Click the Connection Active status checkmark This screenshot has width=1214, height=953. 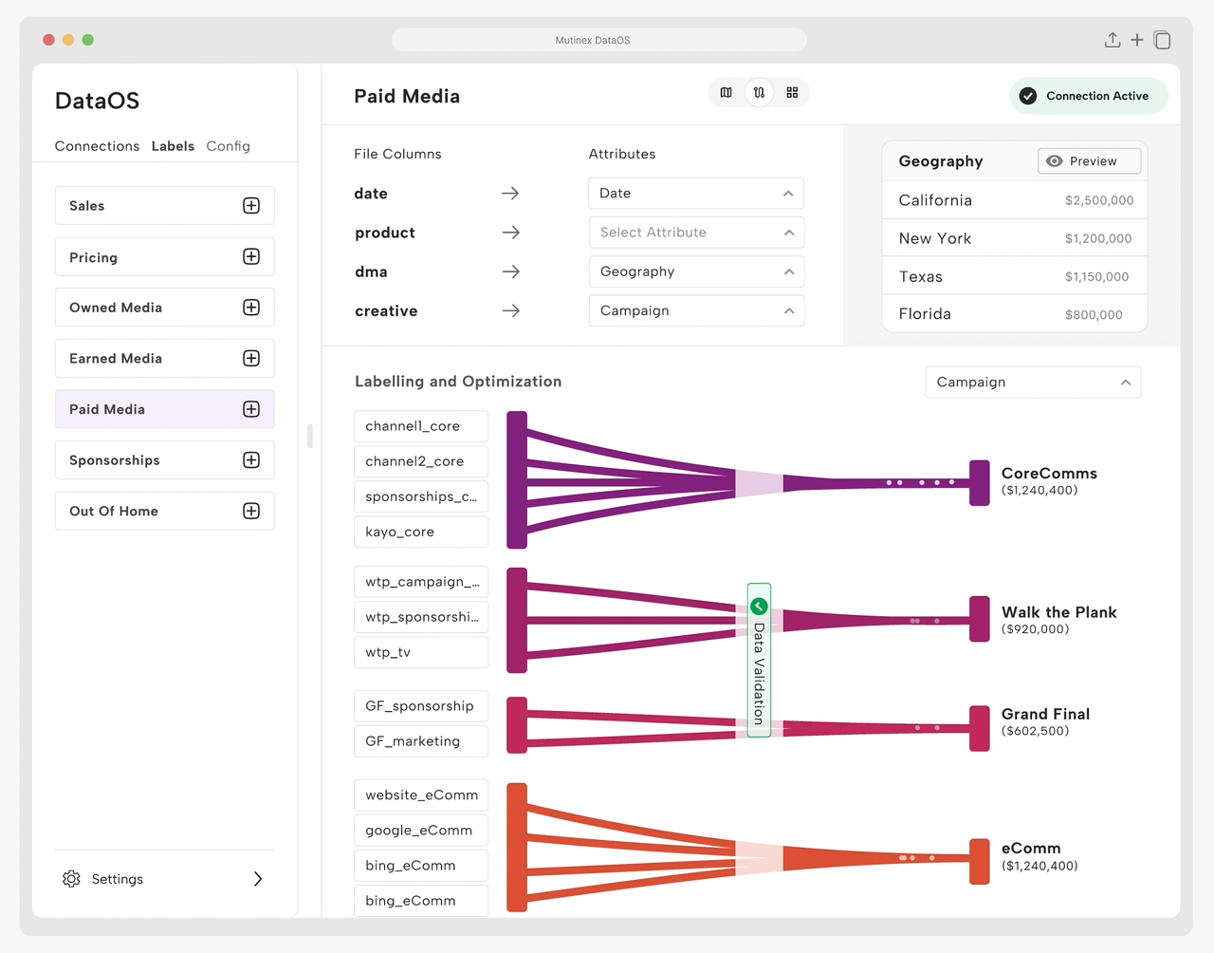(1028, 96)
